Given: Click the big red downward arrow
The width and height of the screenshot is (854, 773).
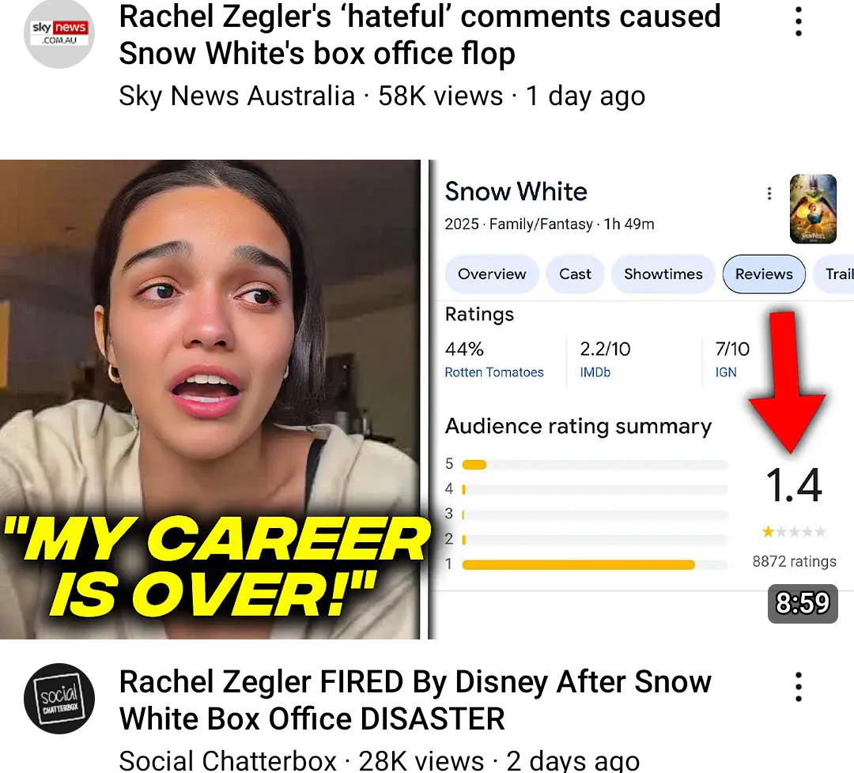Looking at the screenshot, I should 787,383.
